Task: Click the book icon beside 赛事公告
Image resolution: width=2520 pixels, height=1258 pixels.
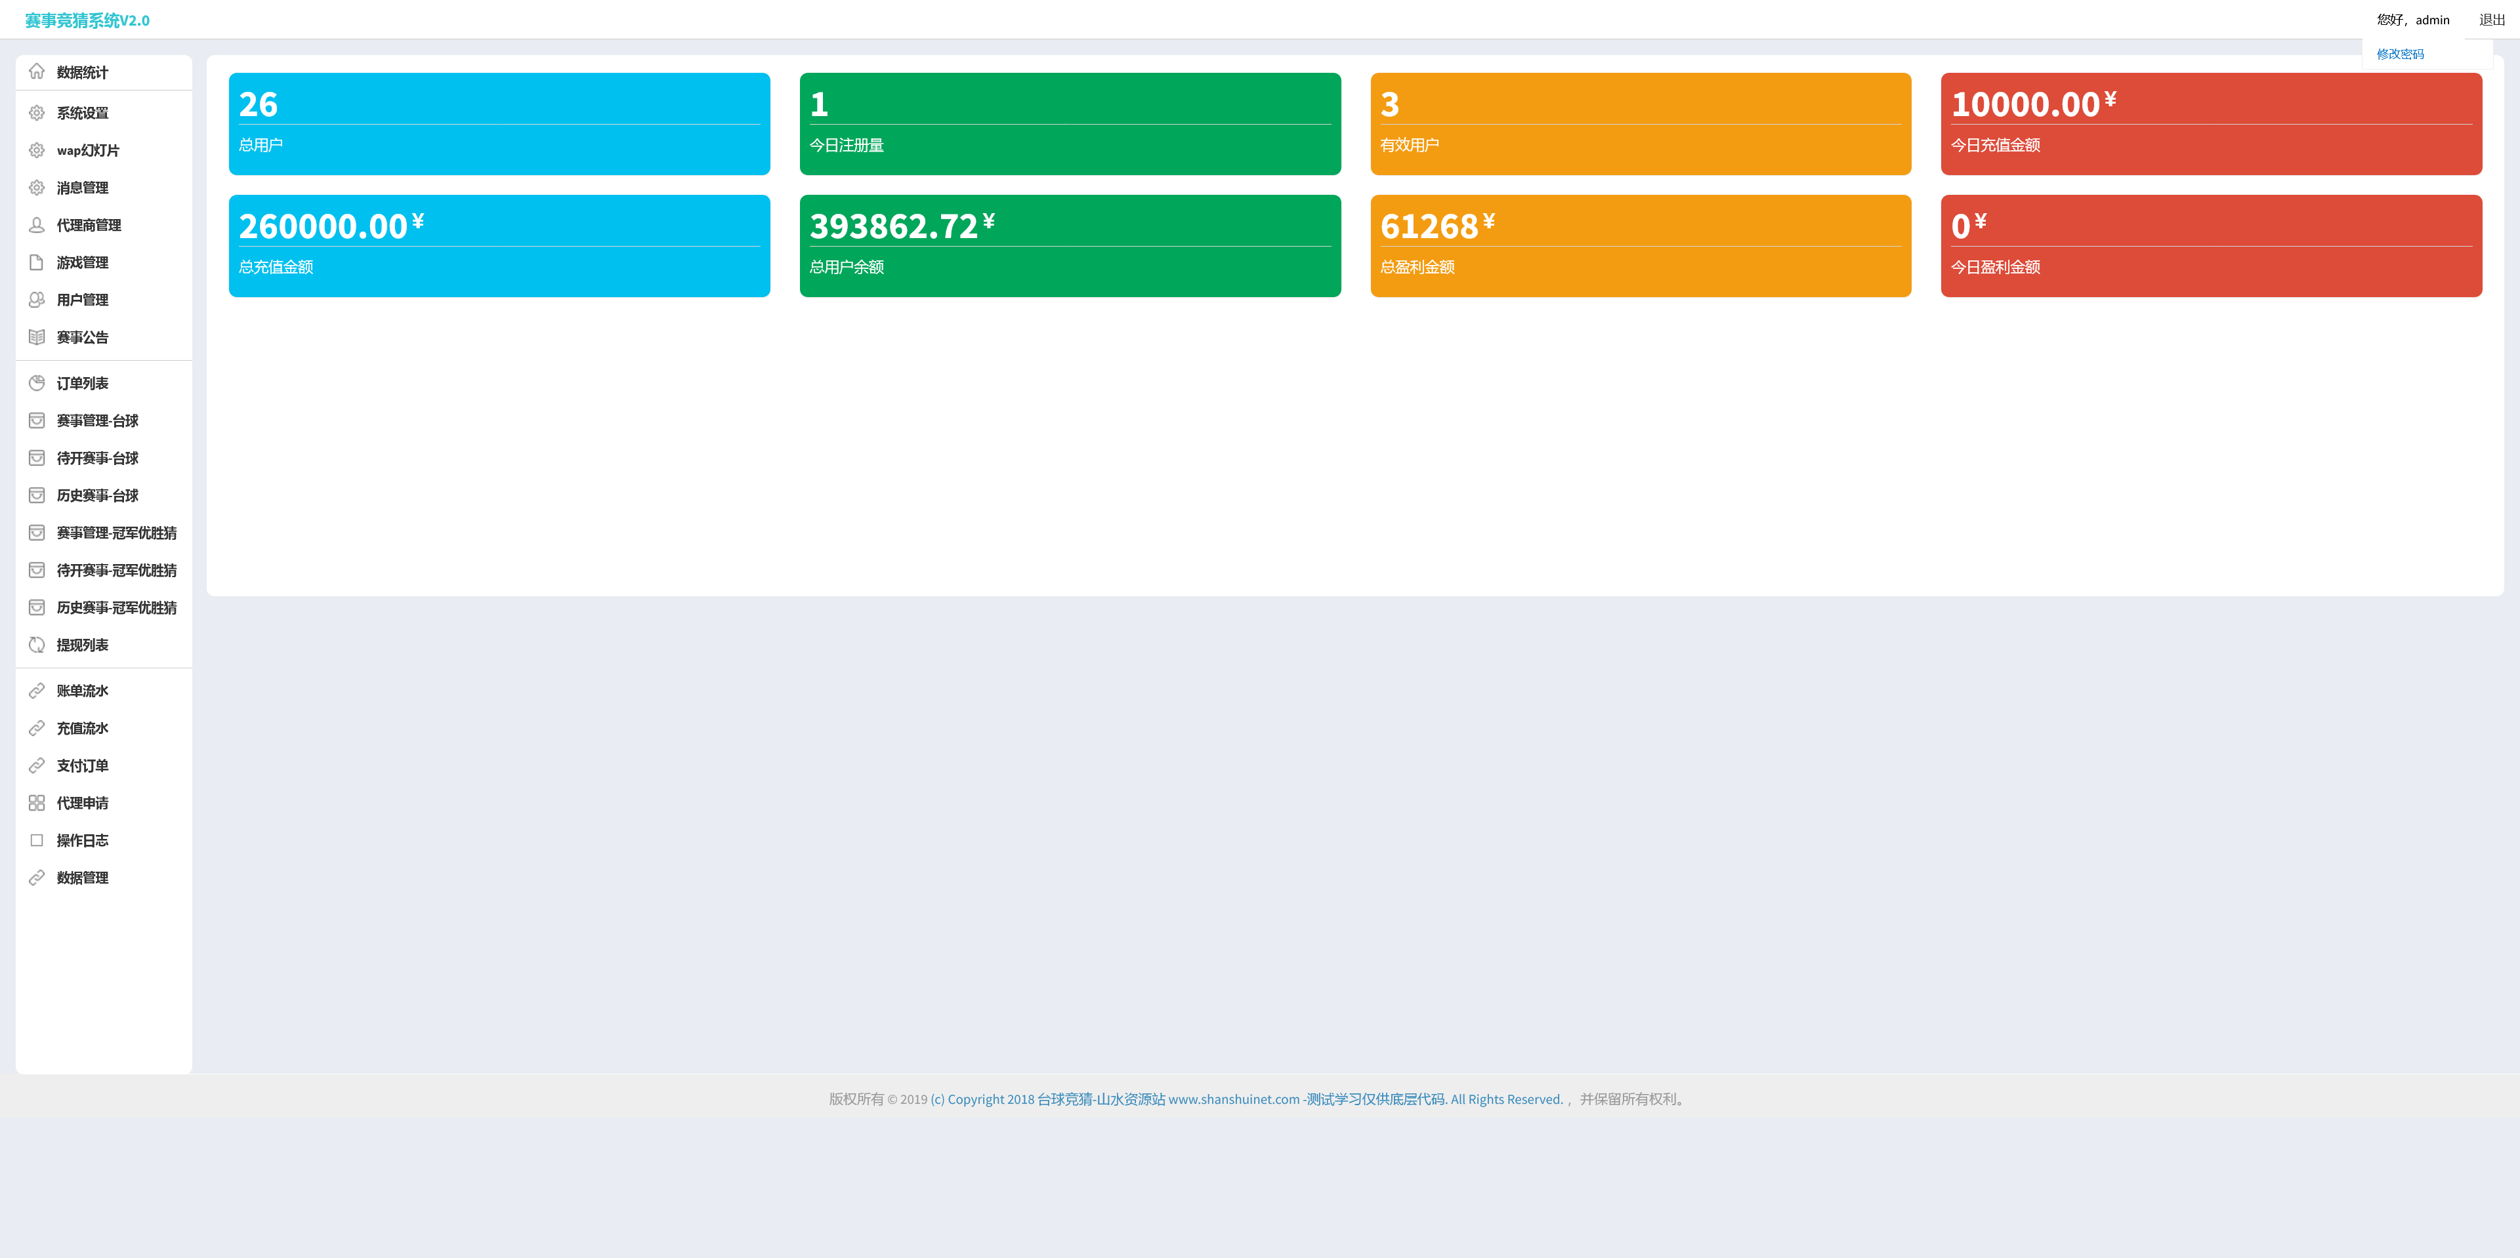Action: point(36,337)
